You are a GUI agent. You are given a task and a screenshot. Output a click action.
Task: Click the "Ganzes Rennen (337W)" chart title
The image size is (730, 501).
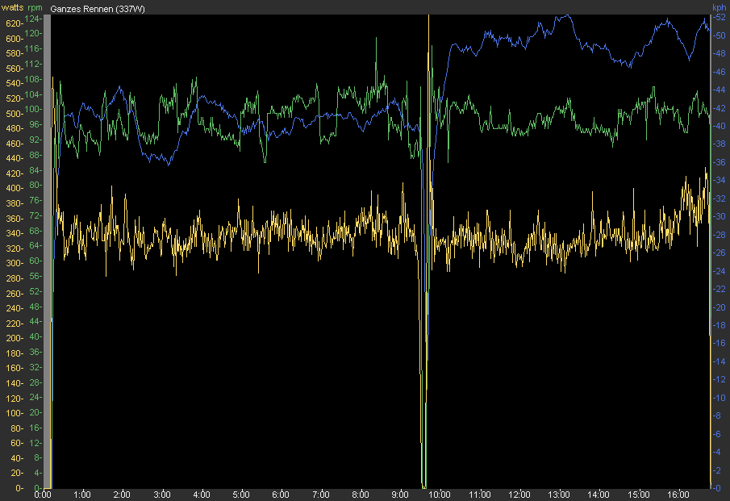click(x=90, y=7)
